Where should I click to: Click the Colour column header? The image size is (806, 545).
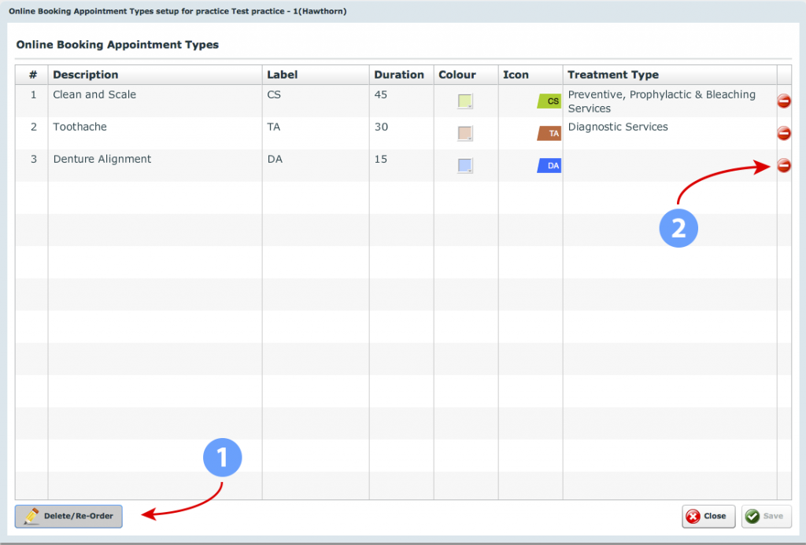click(466, 75)
